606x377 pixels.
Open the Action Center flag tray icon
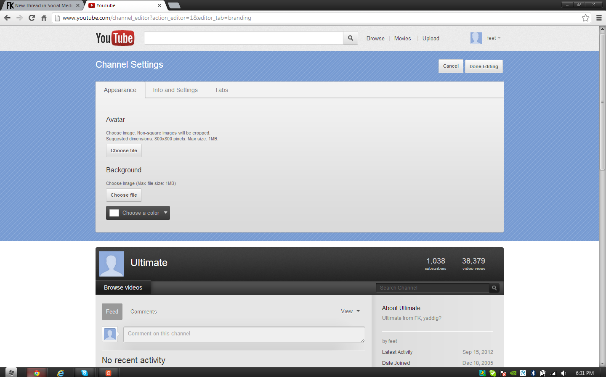(x=503, y=373)
